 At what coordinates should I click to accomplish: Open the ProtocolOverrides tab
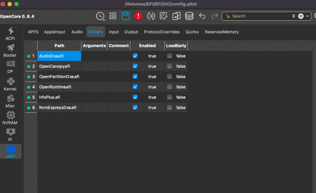[162, 32]
